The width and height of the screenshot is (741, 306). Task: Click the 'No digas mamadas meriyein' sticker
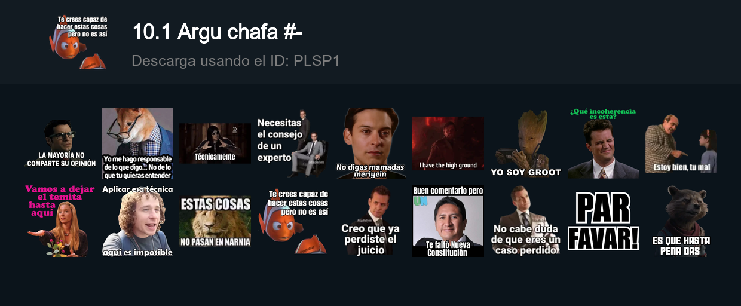(x=370, y=143)
